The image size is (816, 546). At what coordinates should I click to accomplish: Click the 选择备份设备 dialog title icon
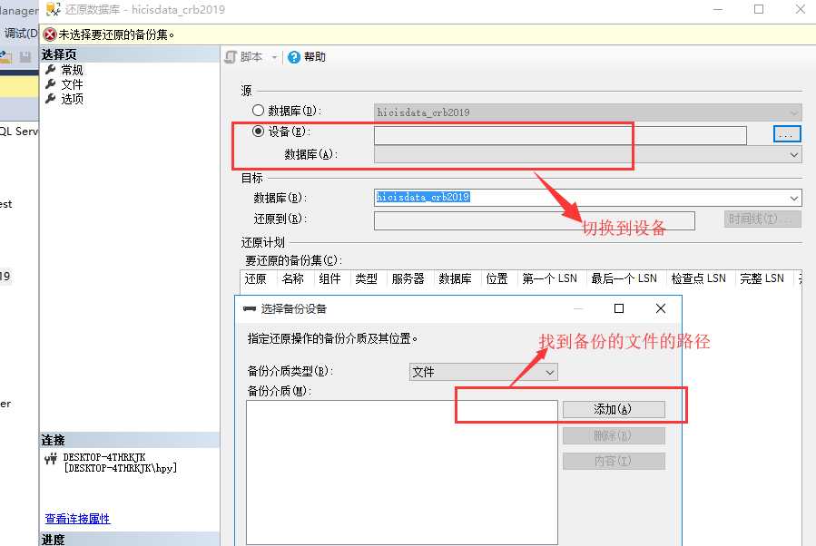[250, 309]
